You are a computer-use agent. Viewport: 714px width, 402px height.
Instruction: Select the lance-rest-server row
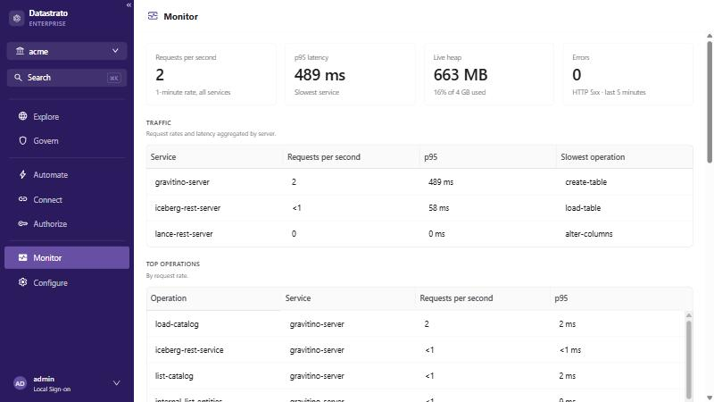pyautogui.click(x=419, y=234)
